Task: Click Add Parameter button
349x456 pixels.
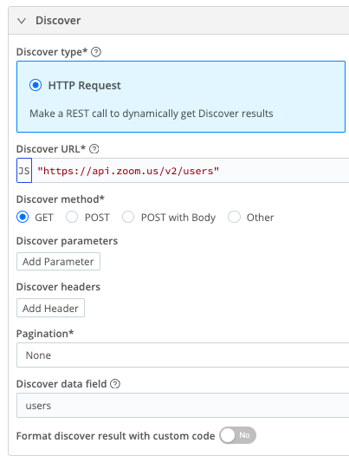Action: 58,262
